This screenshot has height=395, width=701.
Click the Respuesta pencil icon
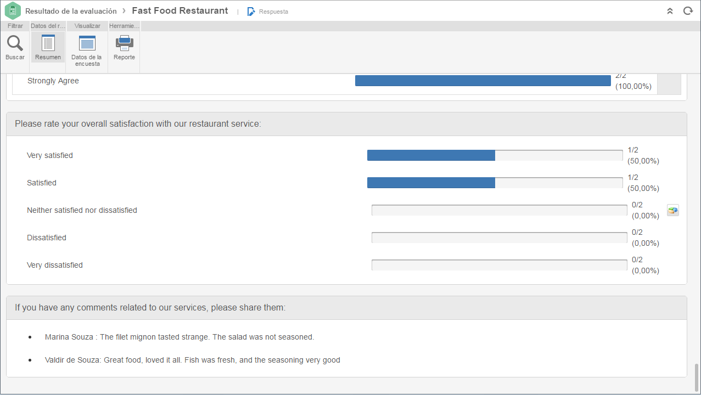251,12
